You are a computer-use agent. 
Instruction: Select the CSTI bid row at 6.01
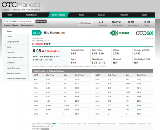[x=62, y=93]
